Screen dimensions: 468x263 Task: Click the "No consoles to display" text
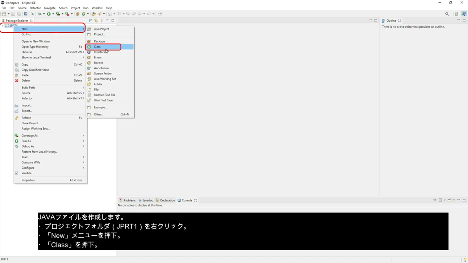pos(140,205)
